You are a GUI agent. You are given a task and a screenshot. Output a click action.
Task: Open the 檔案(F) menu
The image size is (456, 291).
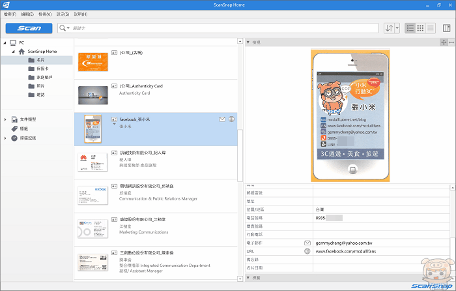pyautogui.click(x=10, y=13)
